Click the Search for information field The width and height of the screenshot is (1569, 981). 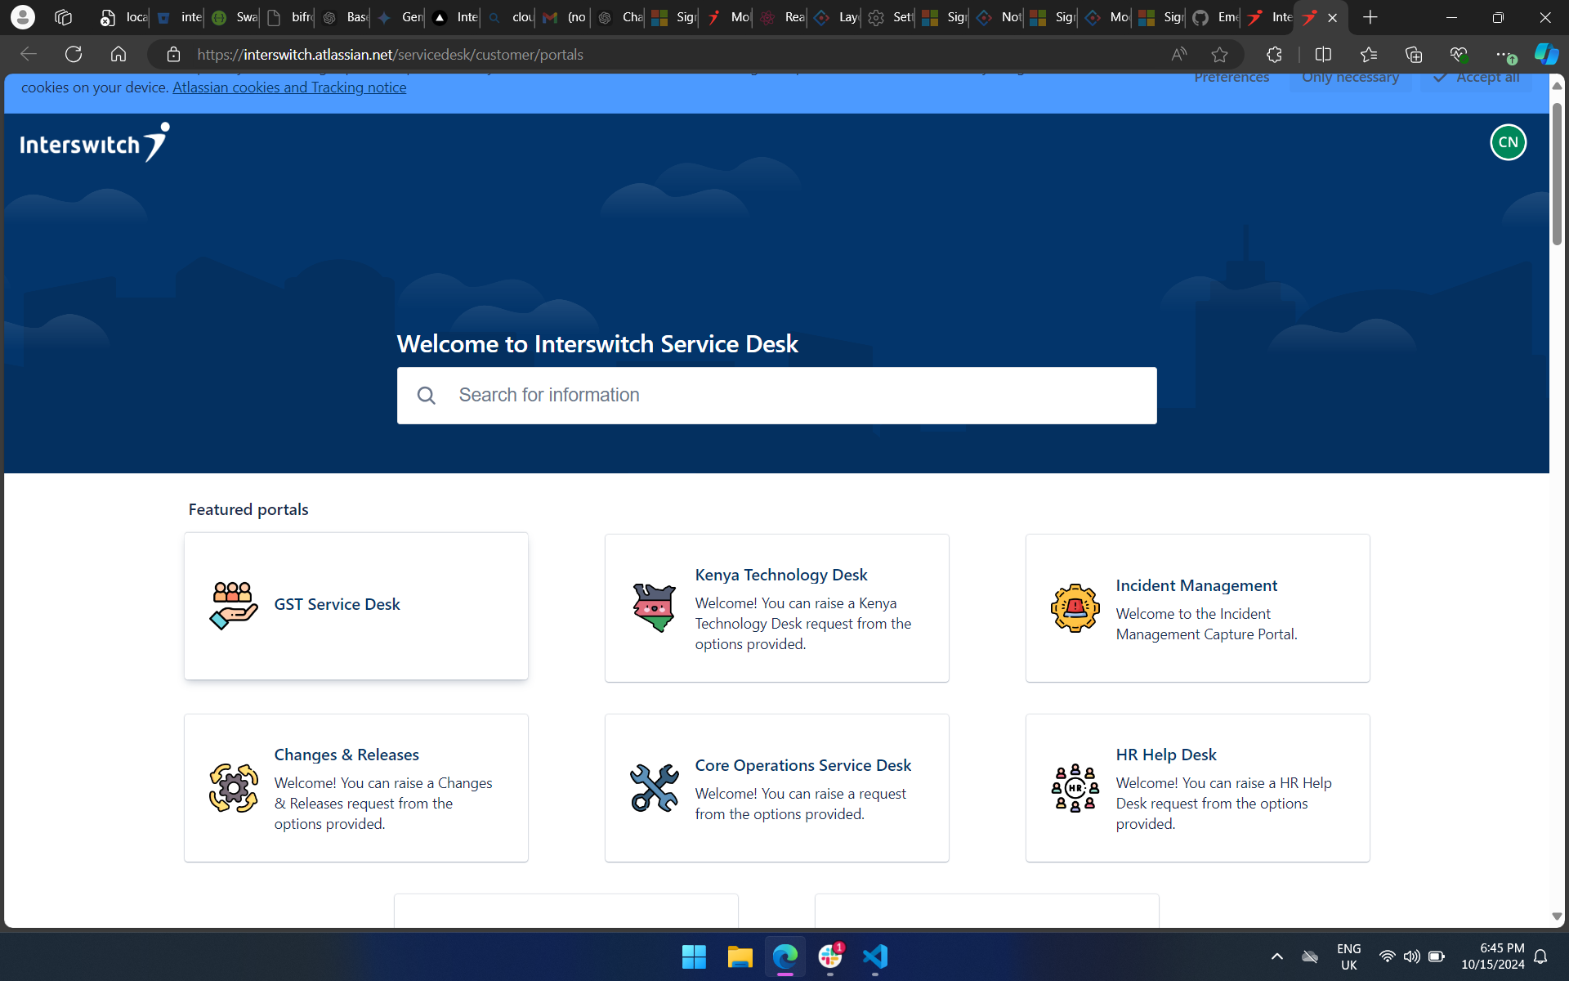776,396
